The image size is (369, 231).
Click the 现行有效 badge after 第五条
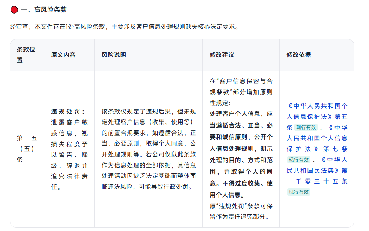click(306, 128)
